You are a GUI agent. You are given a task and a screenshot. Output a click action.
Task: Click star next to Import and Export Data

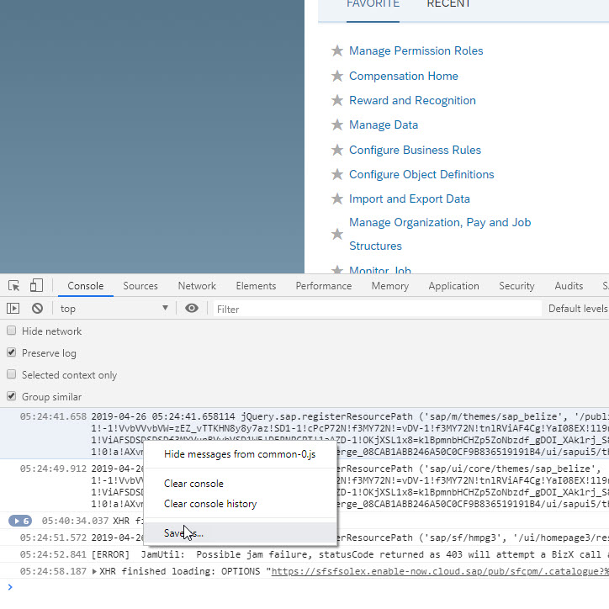337,199
